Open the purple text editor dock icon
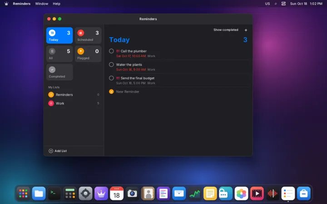Viewport: 327px width, 204px height. pyautogui.click(x=163, y=194)
